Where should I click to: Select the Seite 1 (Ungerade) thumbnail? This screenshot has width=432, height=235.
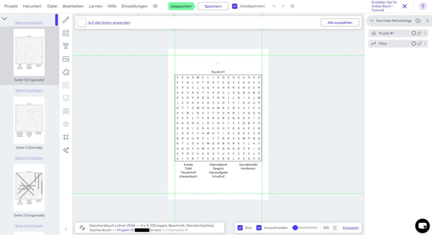pyautogui.click(x=29, y=53)
